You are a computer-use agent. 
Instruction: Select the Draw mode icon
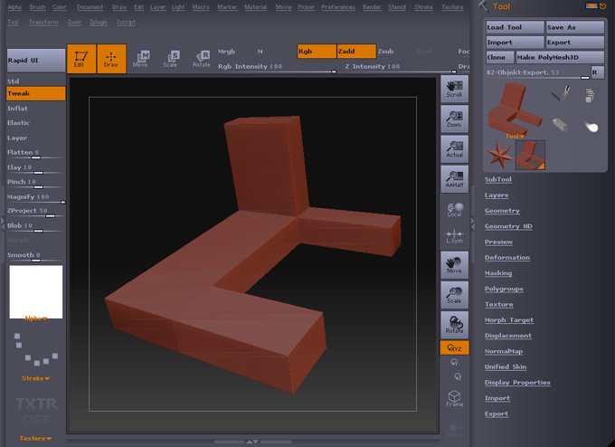point(111,59)
